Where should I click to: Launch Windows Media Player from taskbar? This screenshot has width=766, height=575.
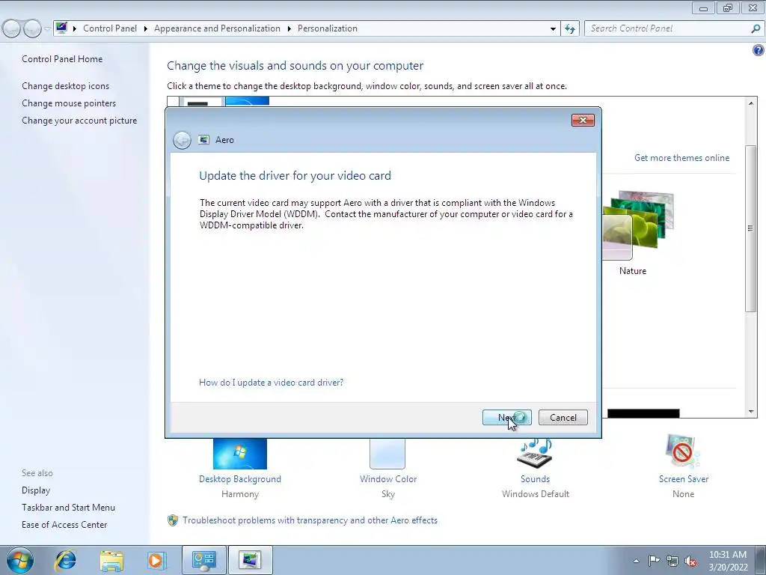click(x=157, y=560)
